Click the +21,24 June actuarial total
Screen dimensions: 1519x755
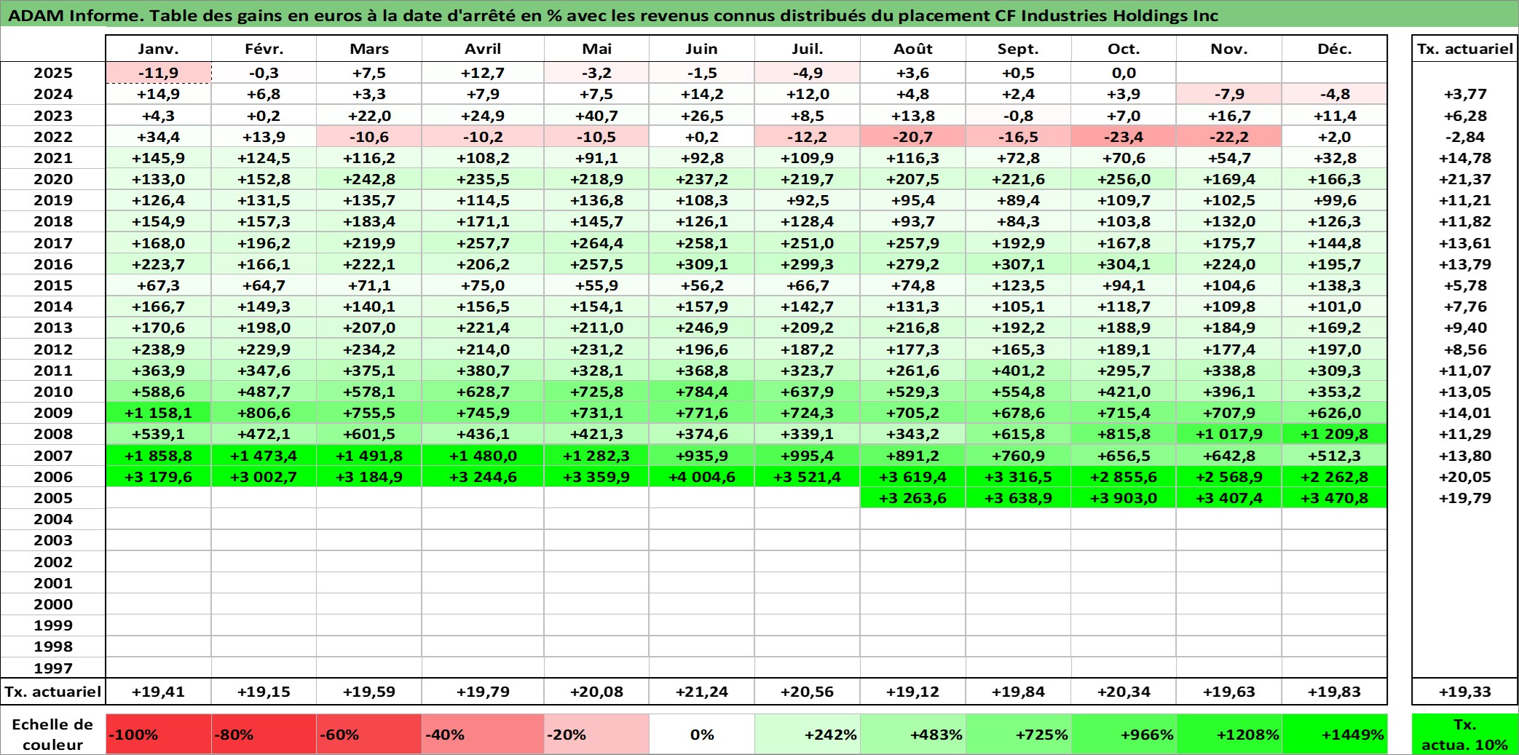pos(702,692)
